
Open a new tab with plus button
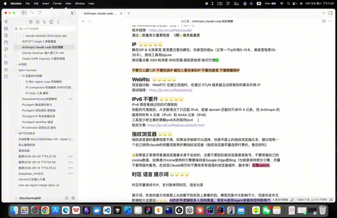[128, 13]
